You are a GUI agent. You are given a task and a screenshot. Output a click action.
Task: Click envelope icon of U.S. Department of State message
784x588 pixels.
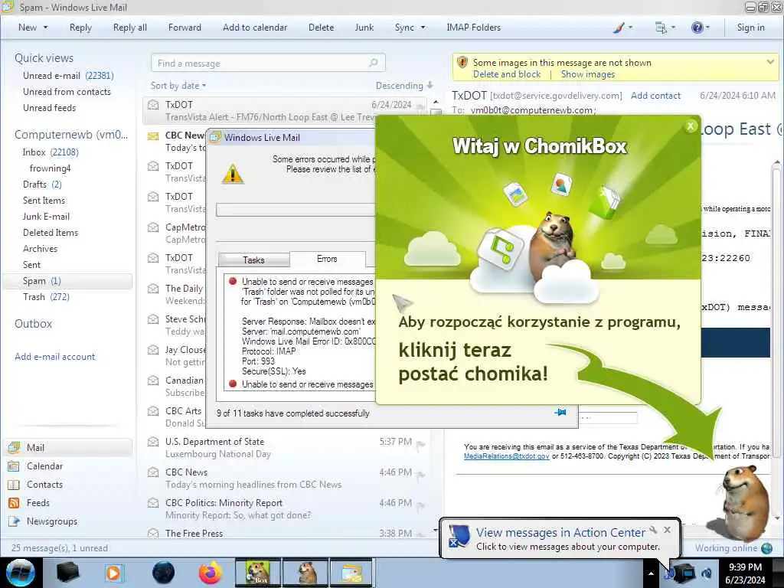point(153,442)
